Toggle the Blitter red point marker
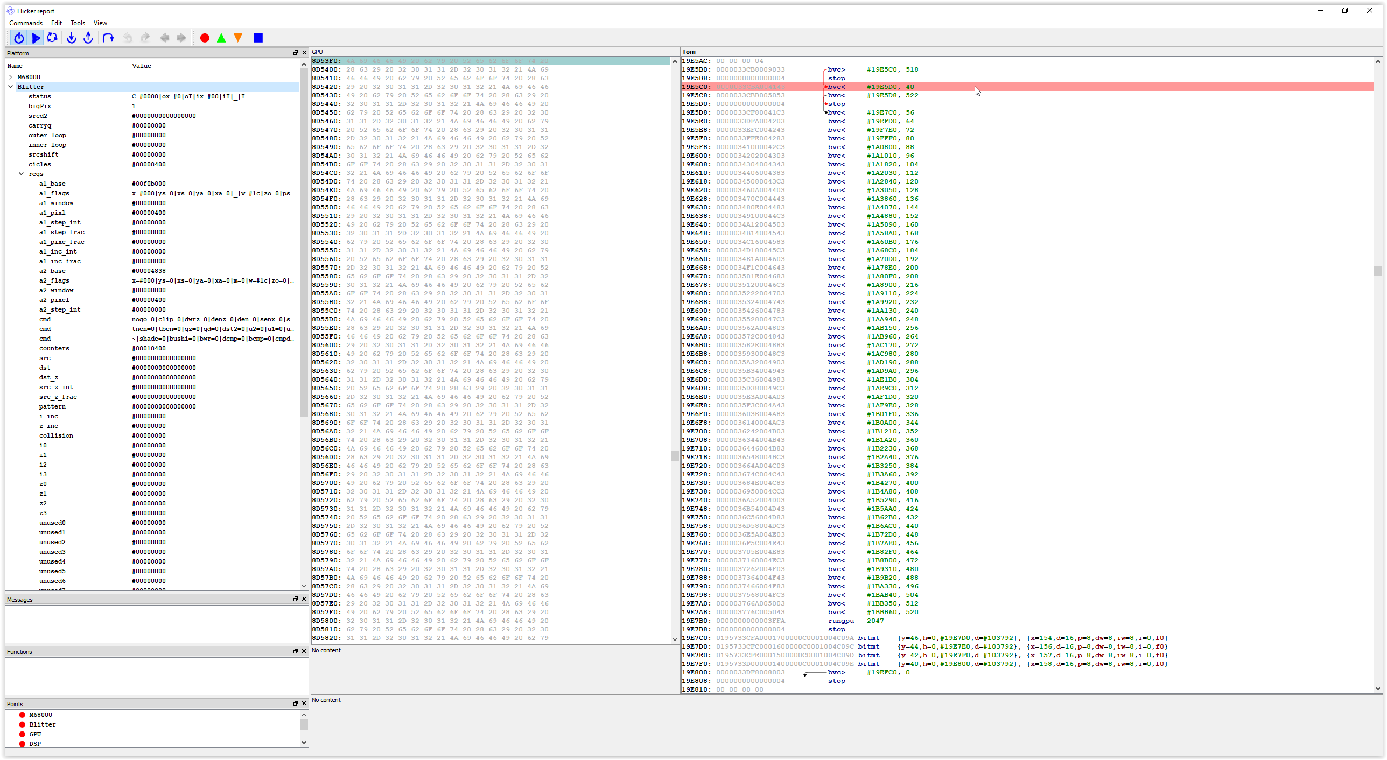 [22, 724]
